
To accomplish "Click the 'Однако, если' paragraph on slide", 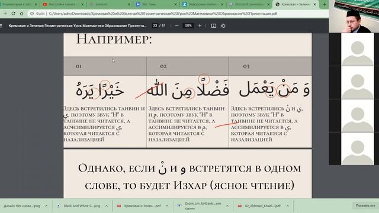I will pos(189,177).
